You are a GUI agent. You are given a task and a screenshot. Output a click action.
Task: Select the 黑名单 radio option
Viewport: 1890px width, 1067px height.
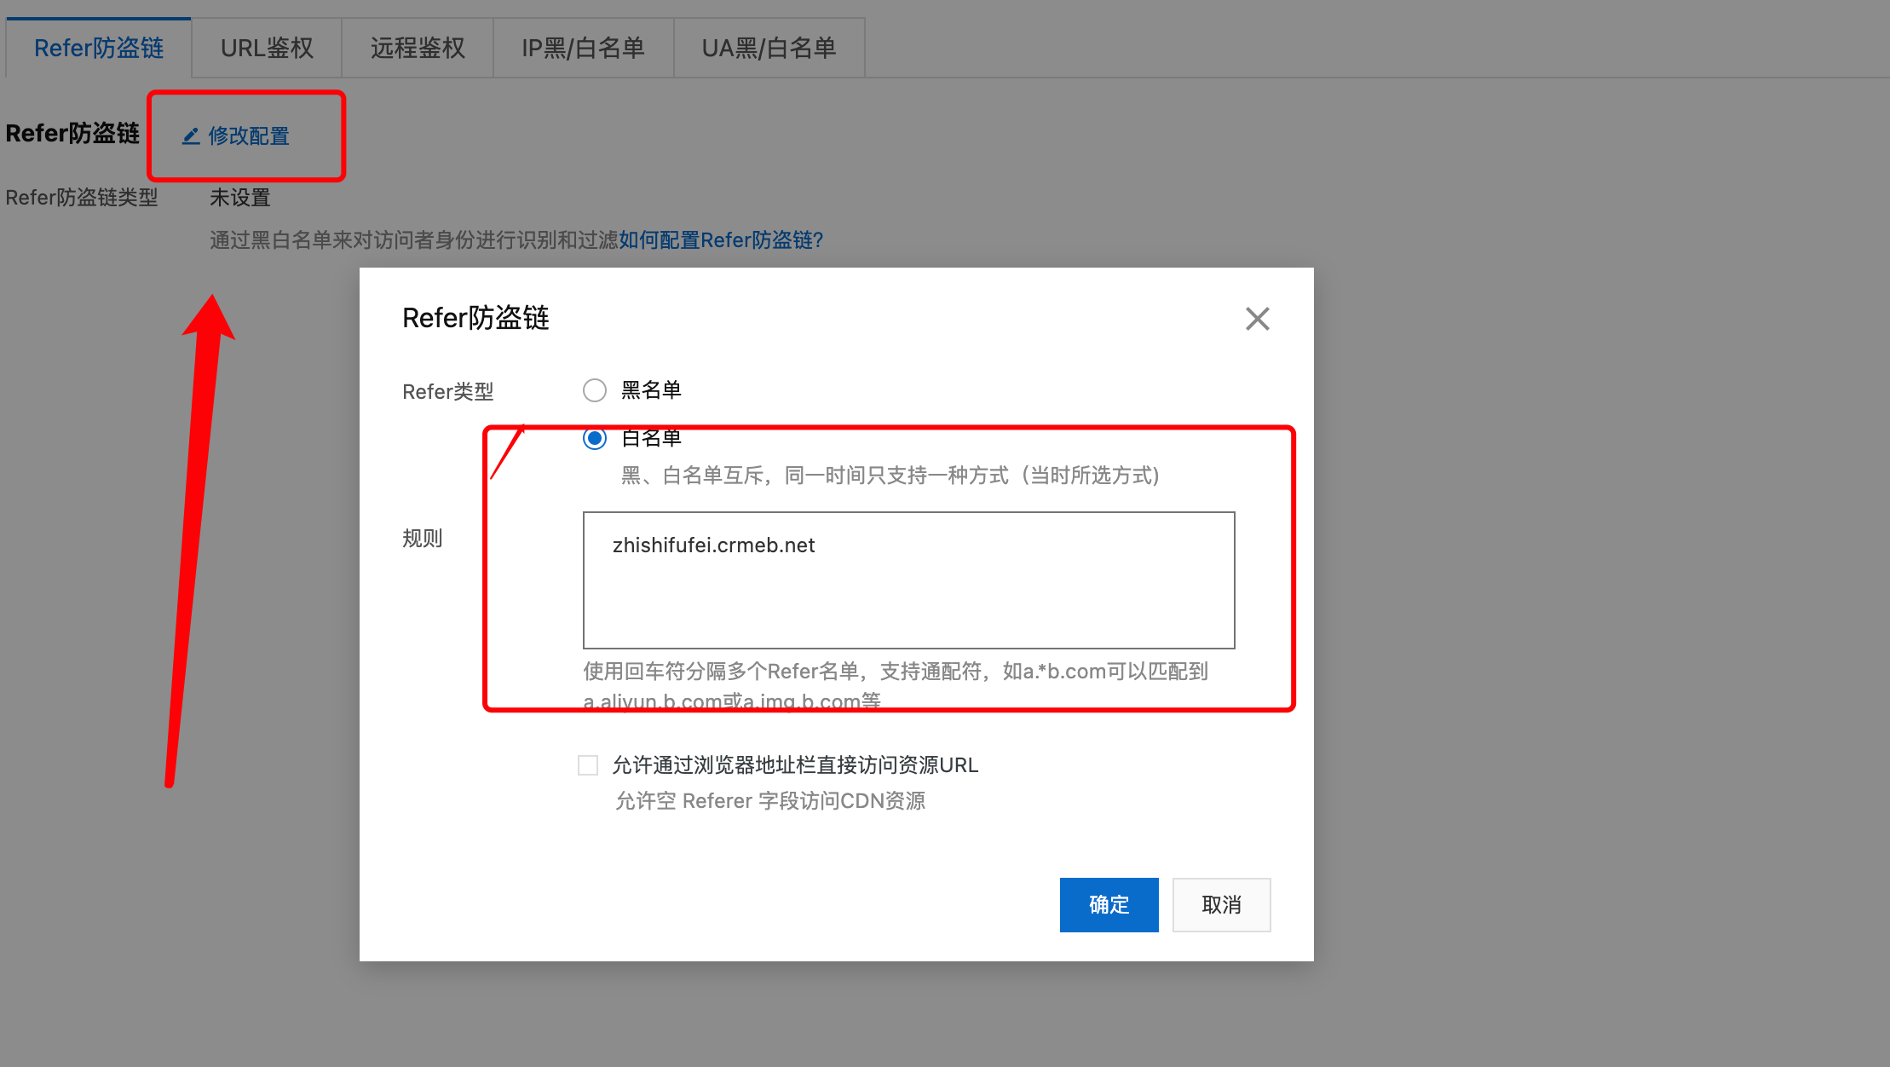pyautogui.click(x=595, y=390)
